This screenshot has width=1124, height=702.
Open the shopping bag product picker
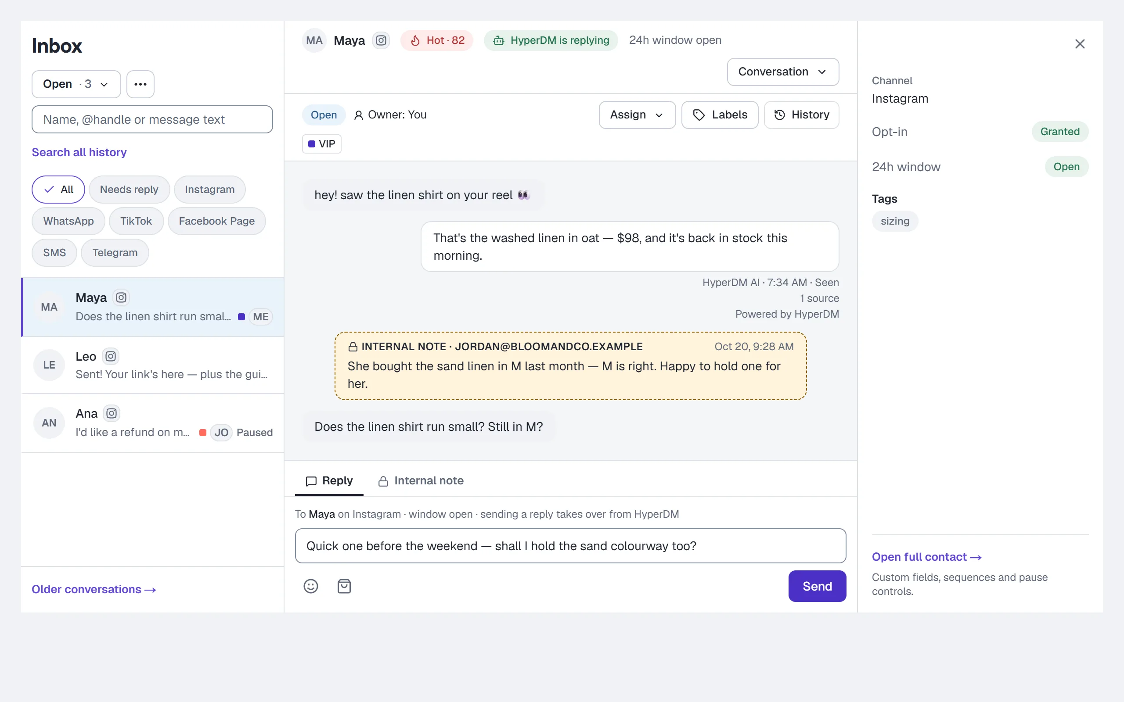(x=344, y=587)
